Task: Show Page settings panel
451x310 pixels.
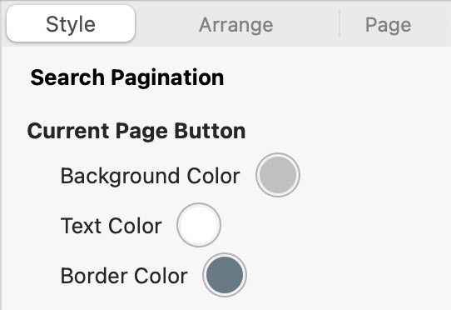Action: coord(388,25)
